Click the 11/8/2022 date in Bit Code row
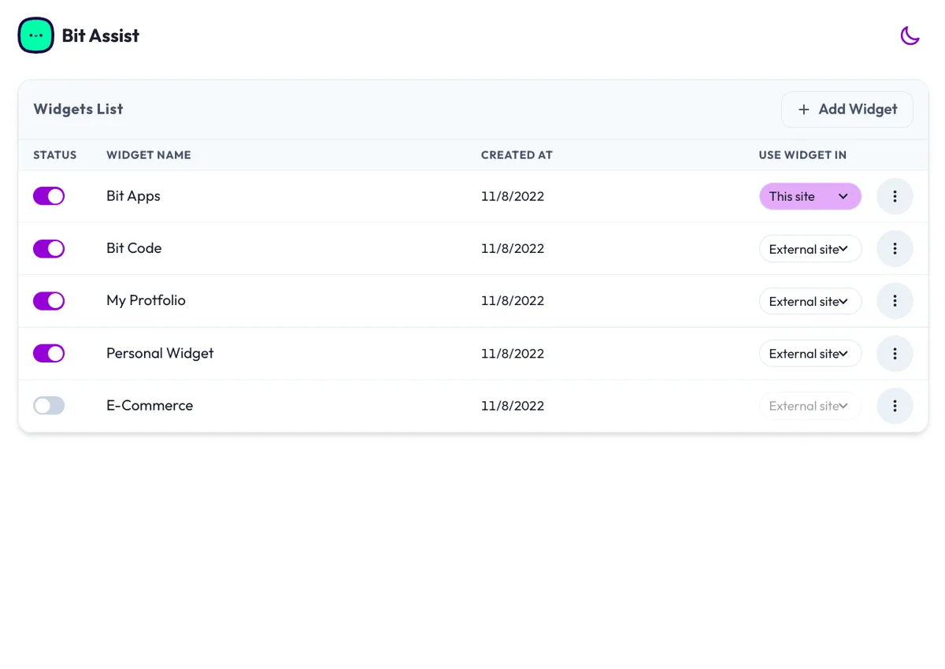The height and width of the screenshot is (669, 945). [x=513, y=248]
